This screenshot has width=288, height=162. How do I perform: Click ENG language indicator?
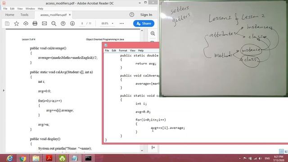[x=267, y=158]
